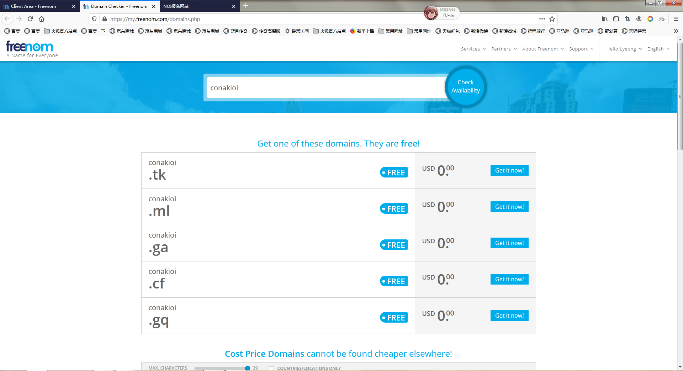Open the 携程旅行 bookmark

pyautogui.click(x=533, y=31)
